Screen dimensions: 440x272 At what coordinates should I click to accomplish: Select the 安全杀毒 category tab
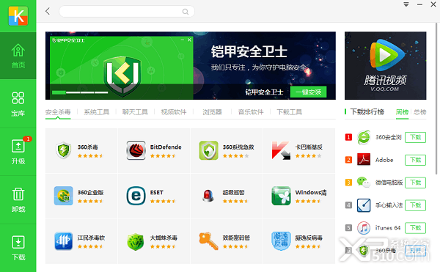(58, 112)
